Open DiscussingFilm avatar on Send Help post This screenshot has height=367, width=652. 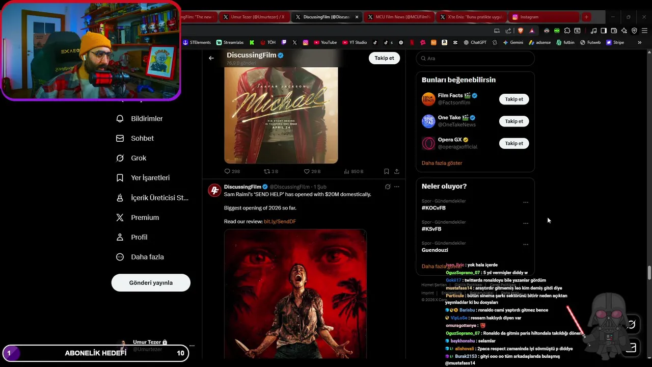[214, 191]
